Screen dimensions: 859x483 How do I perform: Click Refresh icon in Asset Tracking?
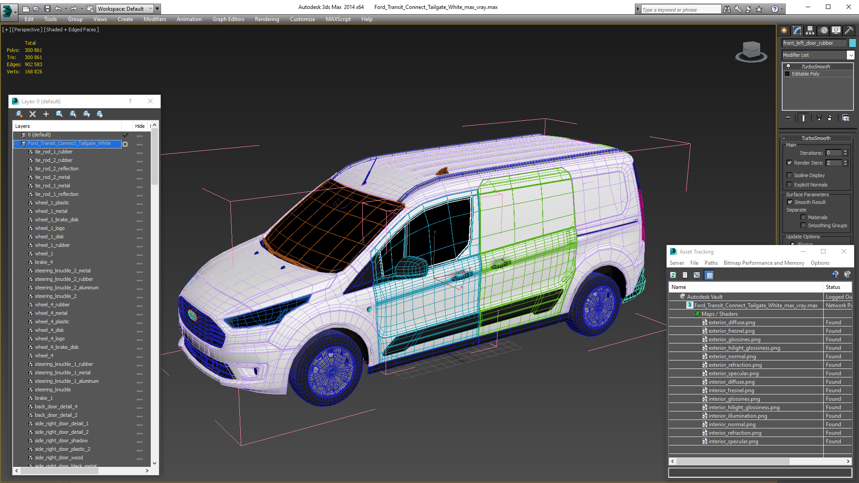coord(673,275)
